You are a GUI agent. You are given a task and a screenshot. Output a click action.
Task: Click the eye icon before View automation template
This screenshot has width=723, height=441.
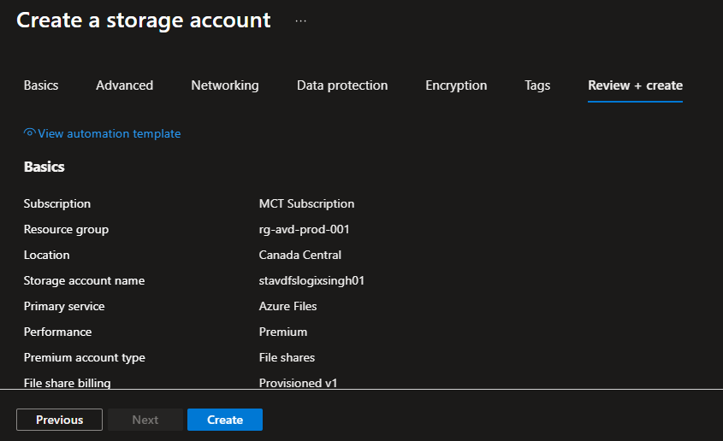[x=30, y=133]
